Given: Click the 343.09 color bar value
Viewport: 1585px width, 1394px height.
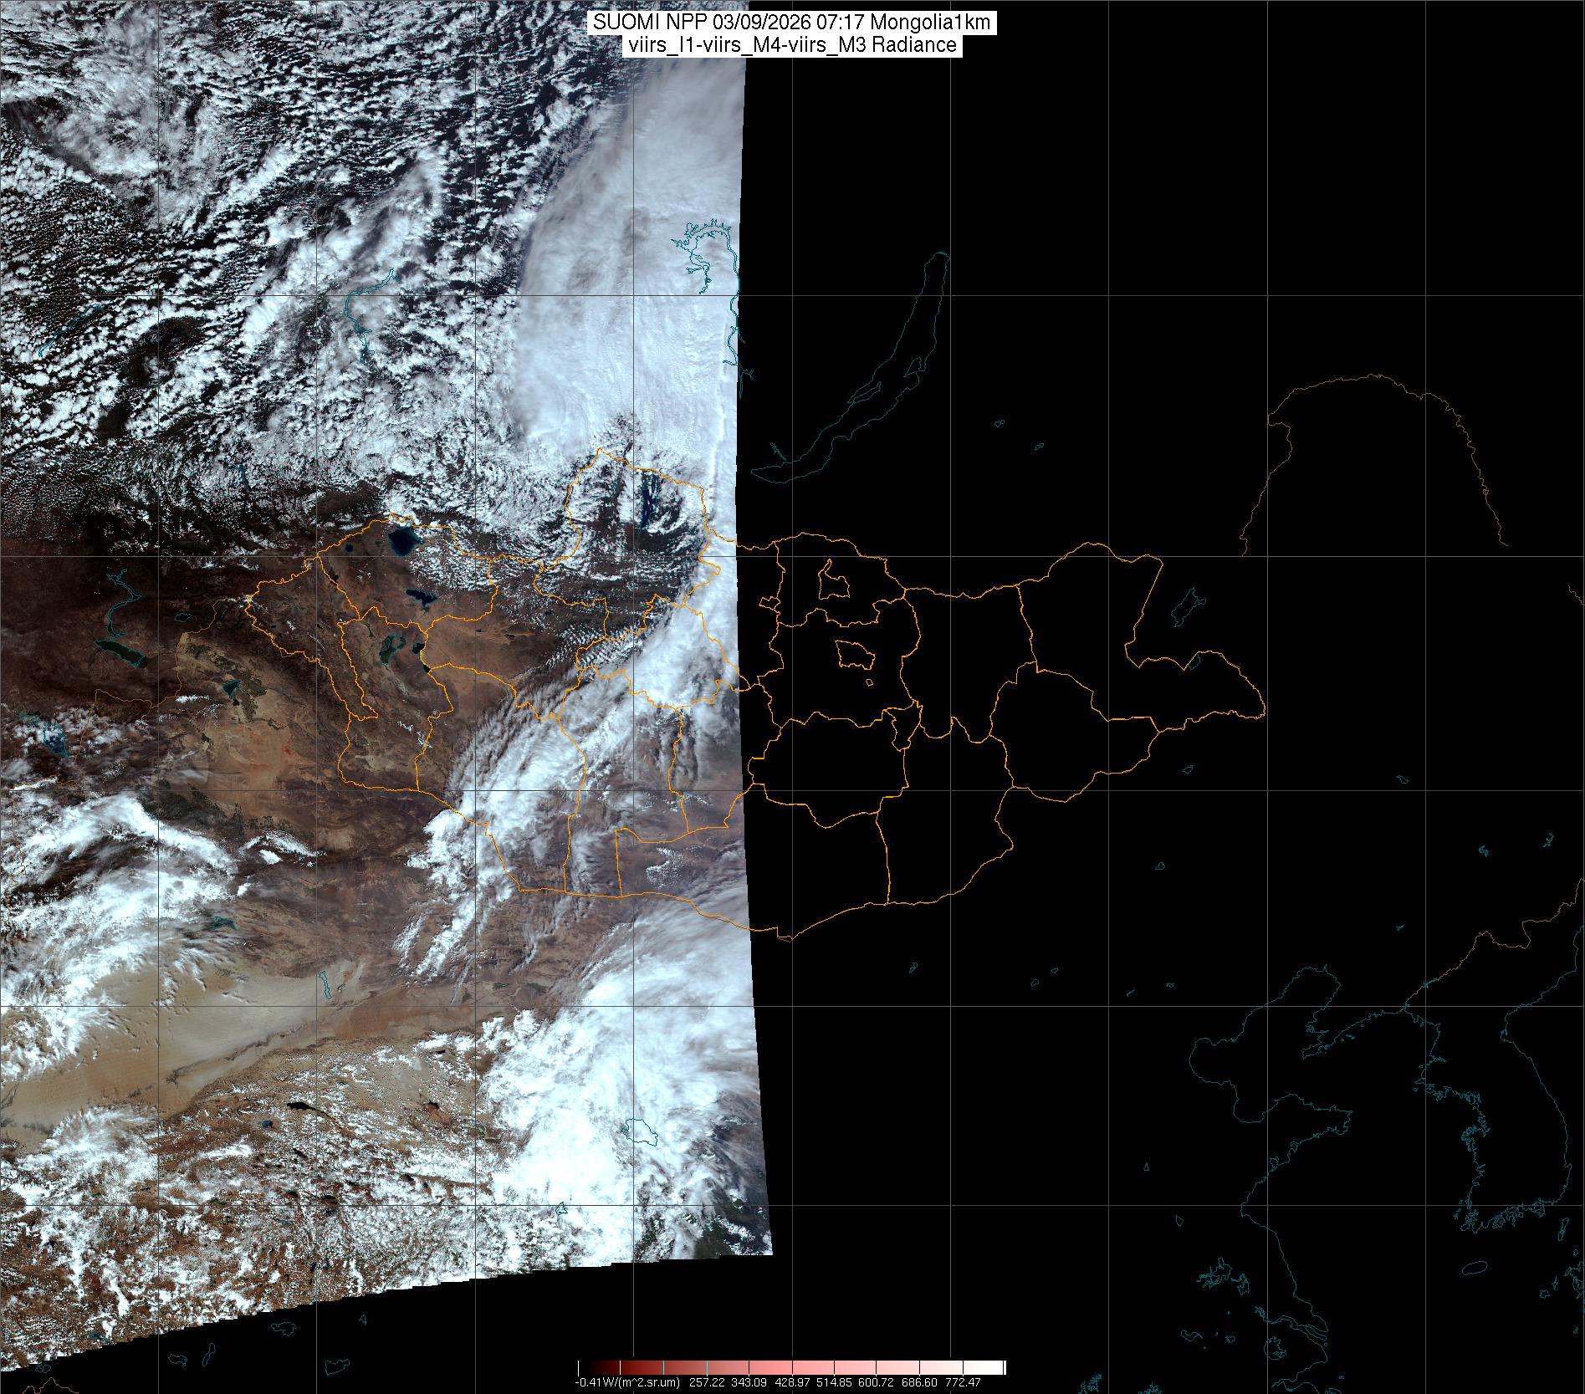Looking at the screenshot, I should [749, 1382].
